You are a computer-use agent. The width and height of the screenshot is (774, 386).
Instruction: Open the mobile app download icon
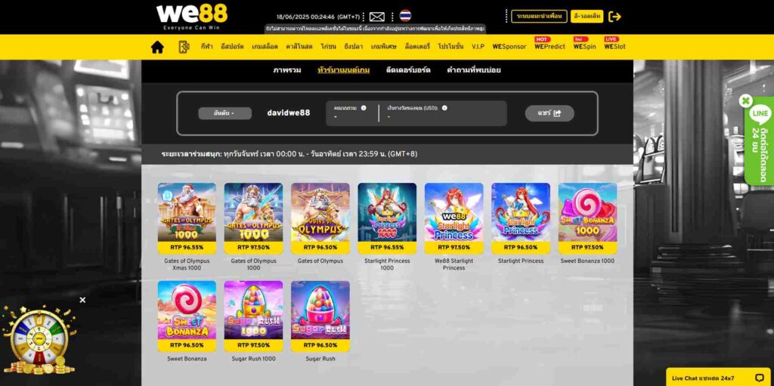tap(184, 47)
